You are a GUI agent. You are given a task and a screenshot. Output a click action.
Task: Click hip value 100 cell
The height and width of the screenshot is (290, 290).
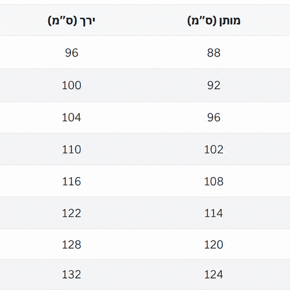point(71,85)
